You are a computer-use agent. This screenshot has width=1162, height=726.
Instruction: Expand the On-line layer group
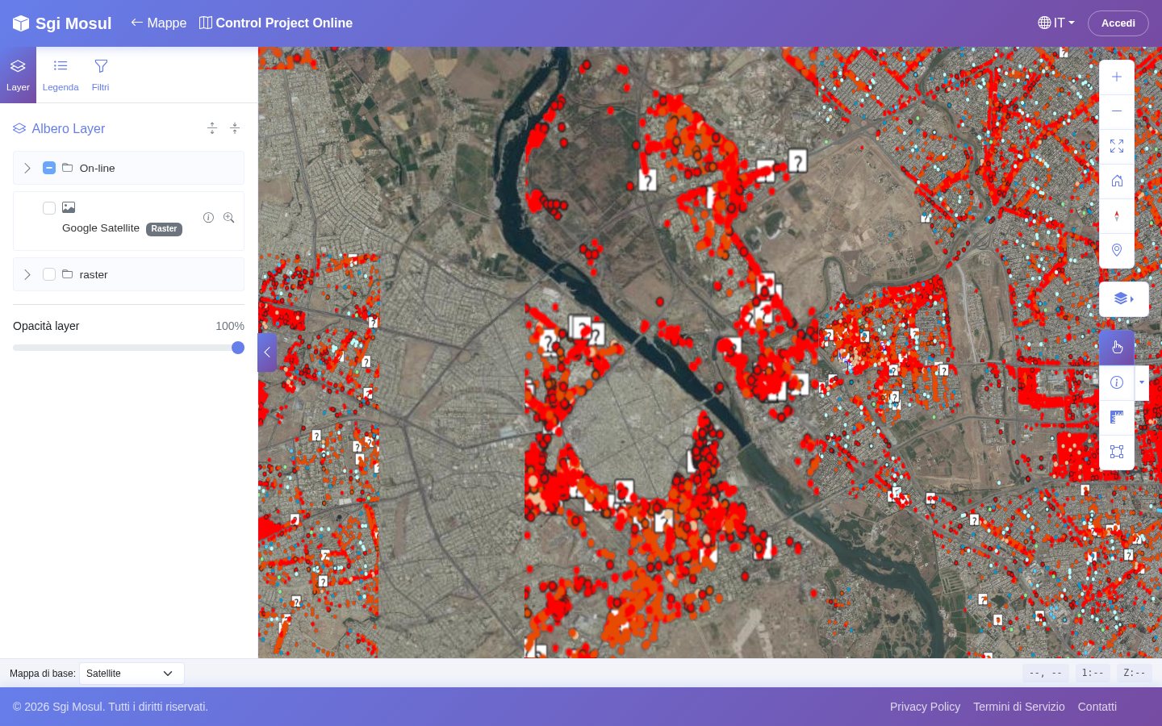tap(27, 168)
